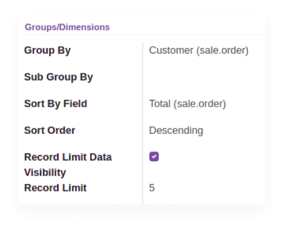
Task: Click the word Total in Sort By value
Action: point(160,104)
